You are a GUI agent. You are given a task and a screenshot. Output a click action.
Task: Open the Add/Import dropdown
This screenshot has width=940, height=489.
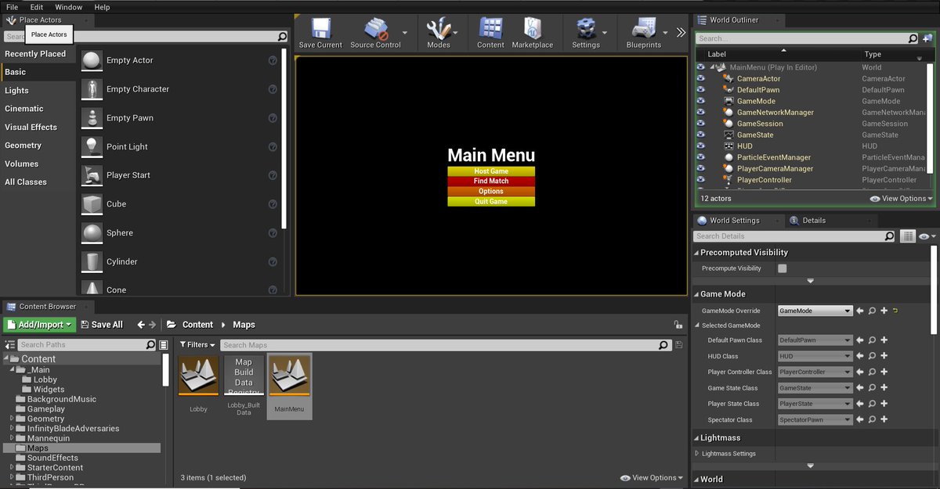pos(39,325)
